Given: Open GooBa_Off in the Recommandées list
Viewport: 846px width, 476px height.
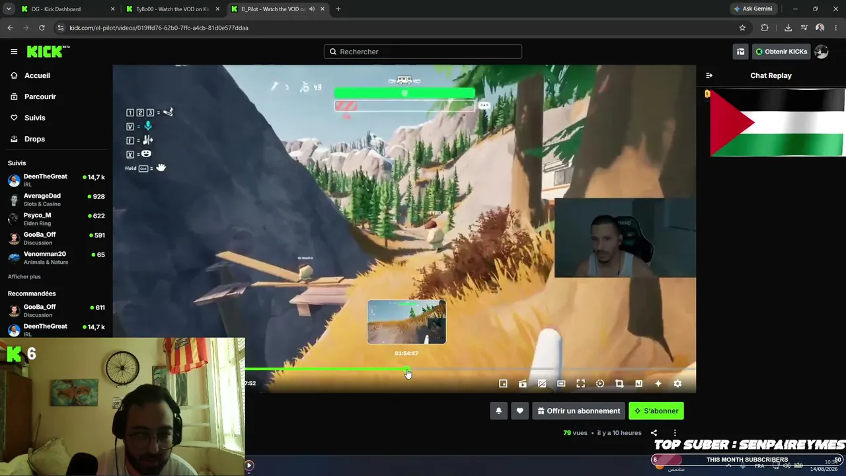Looking at the screenshot, I should tap(56, 310).
